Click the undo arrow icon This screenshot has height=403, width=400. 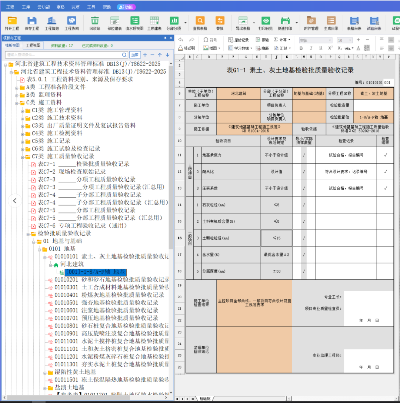coord(181,40)
